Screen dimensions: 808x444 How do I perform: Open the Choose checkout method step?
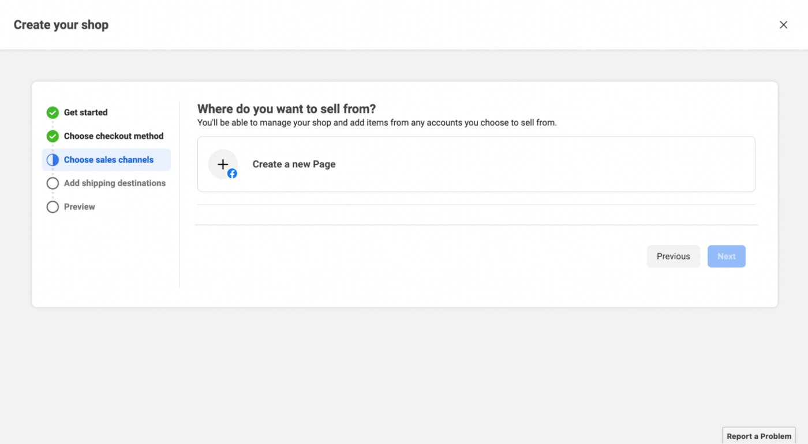click(x=114, y=136)
